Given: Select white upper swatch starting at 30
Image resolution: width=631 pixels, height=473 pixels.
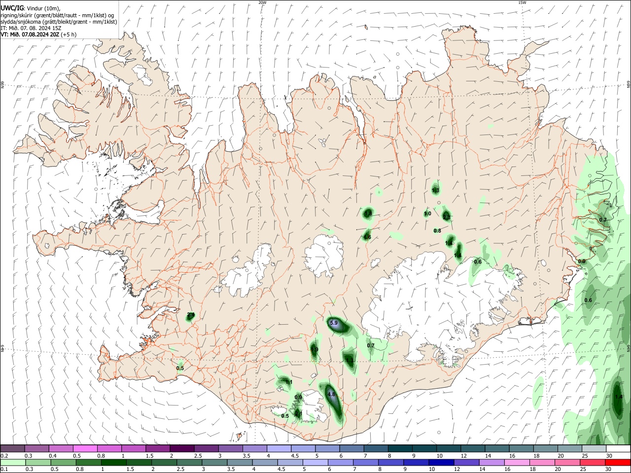Looking at the screenshot, I should 617,448.
